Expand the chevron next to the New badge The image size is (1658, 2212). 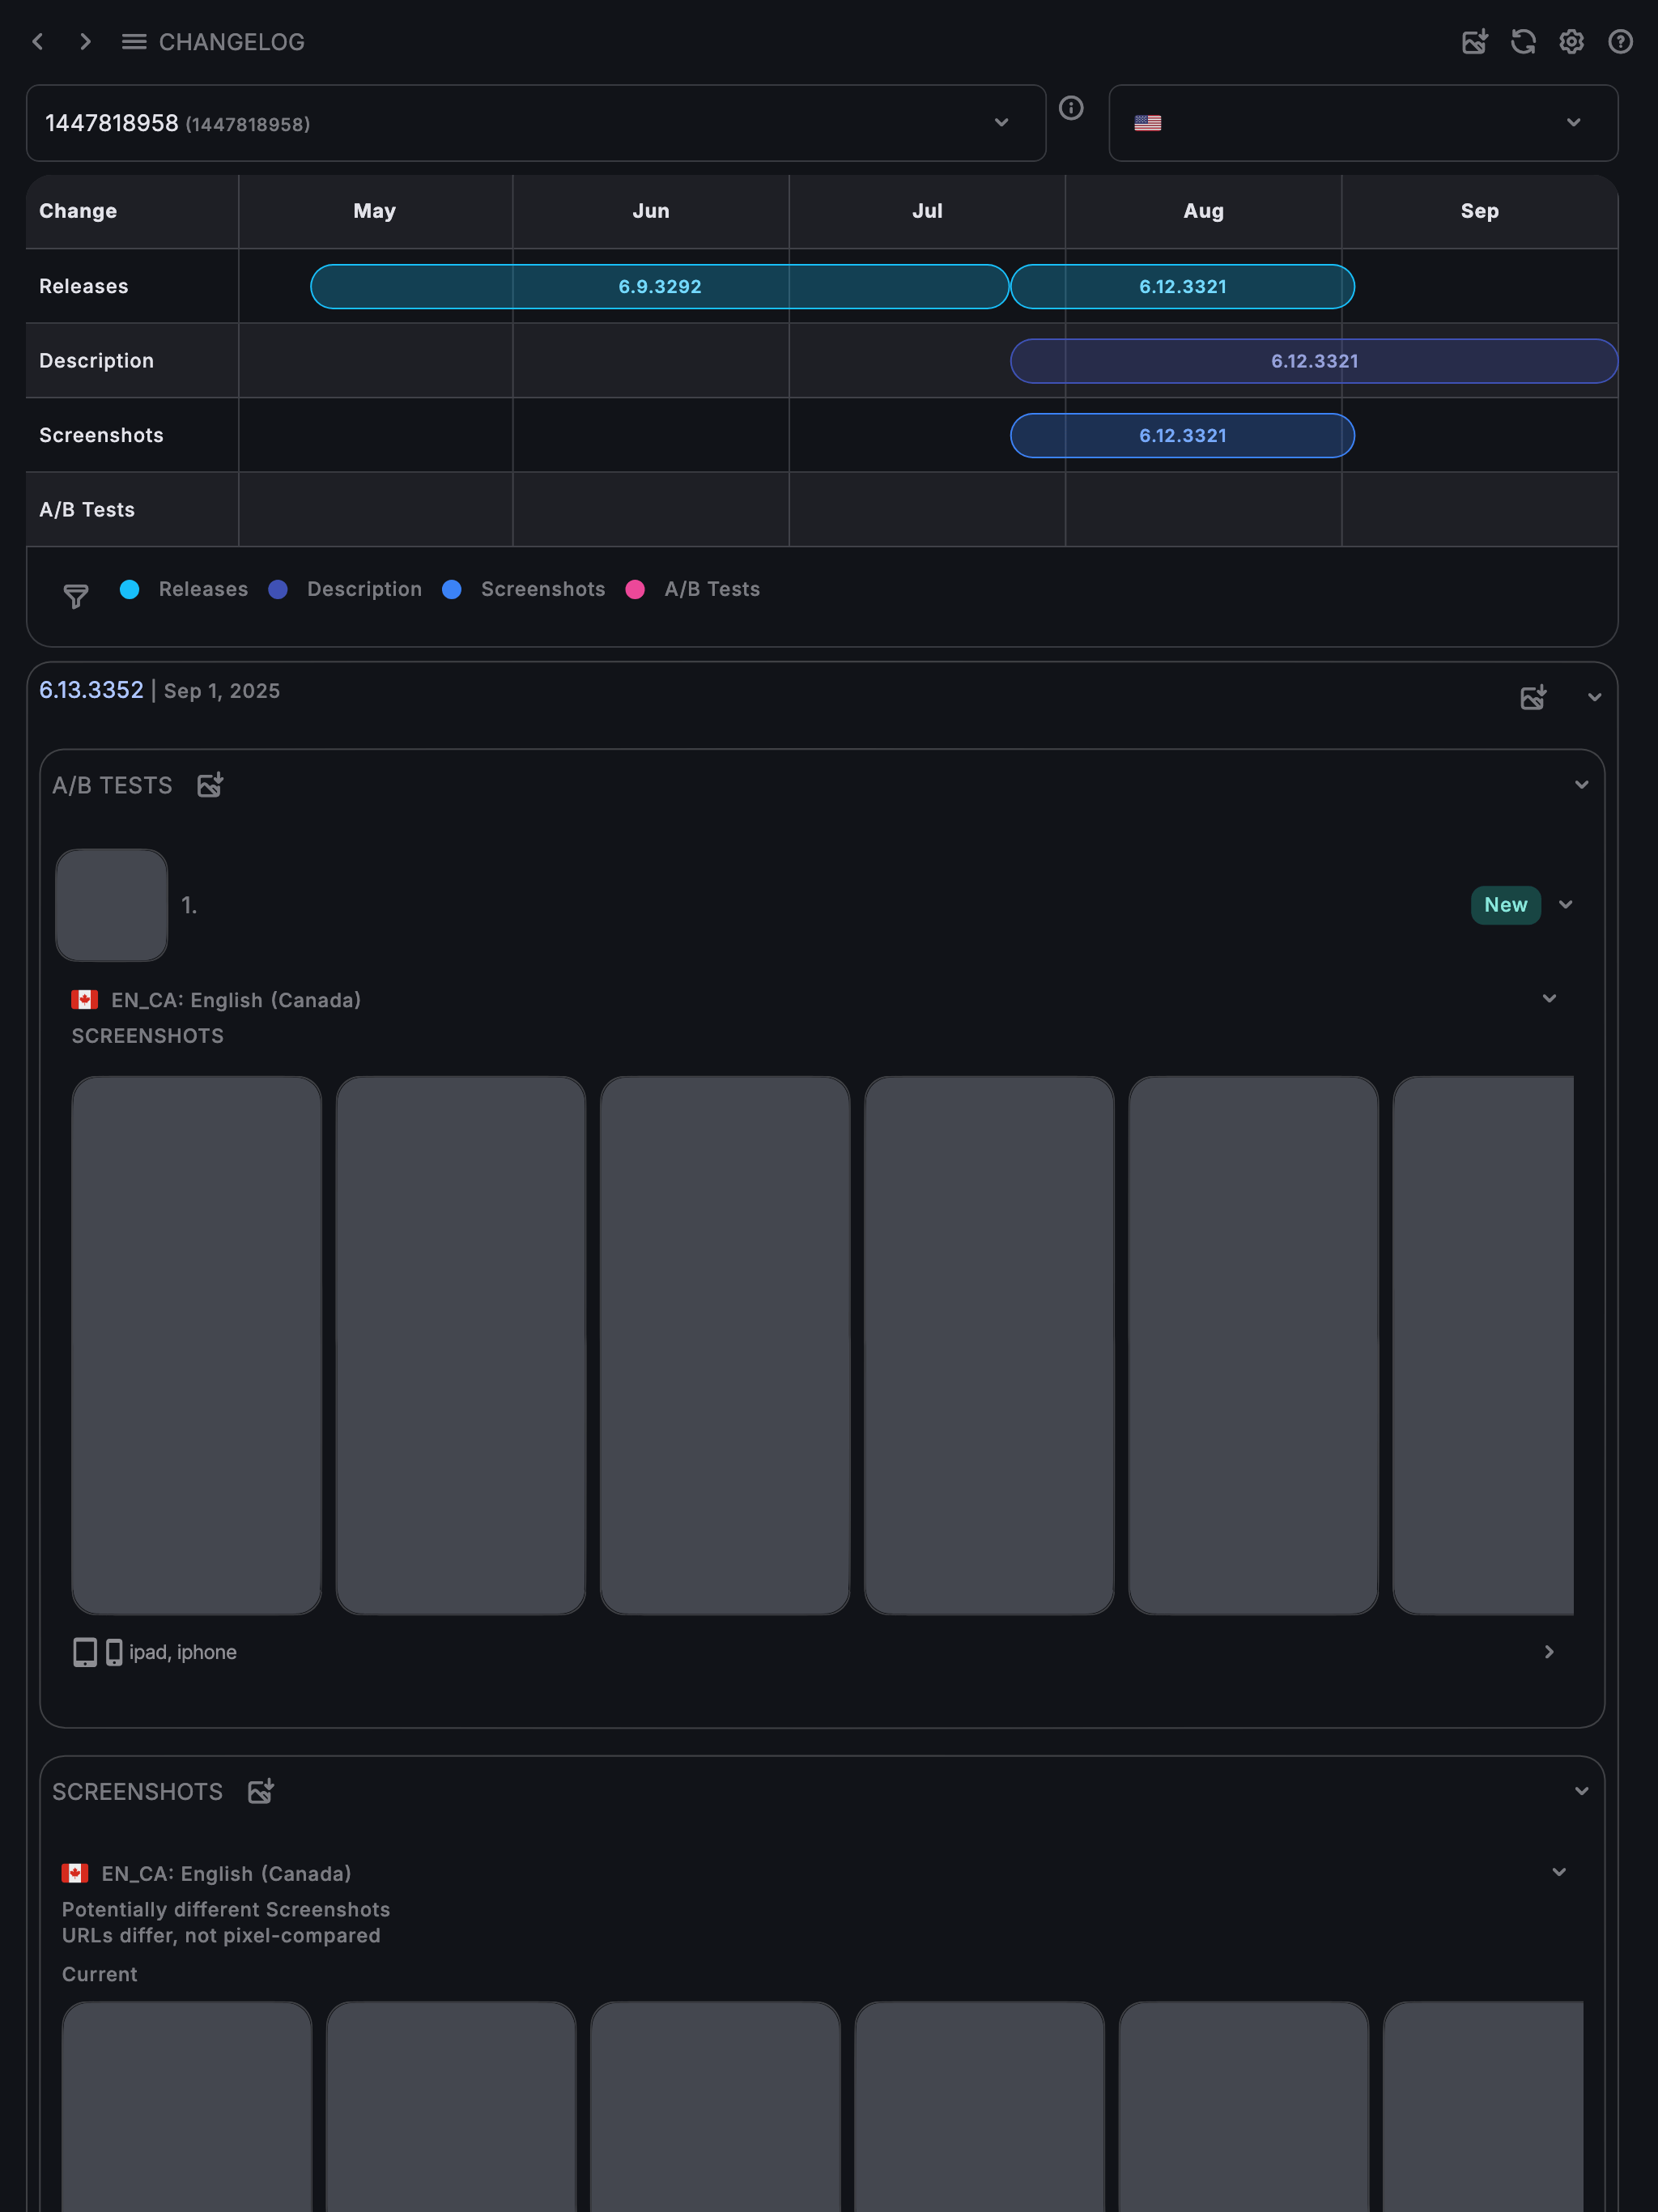(1566, 905)
